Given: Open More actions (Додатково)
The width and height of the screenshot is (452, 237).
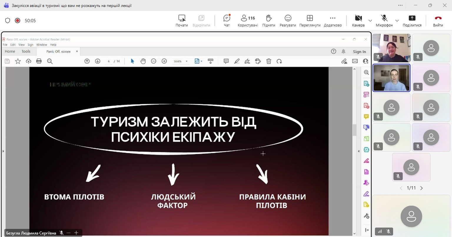Looking at the screenshot, I should pyautogui.click(x=333, y=20).
